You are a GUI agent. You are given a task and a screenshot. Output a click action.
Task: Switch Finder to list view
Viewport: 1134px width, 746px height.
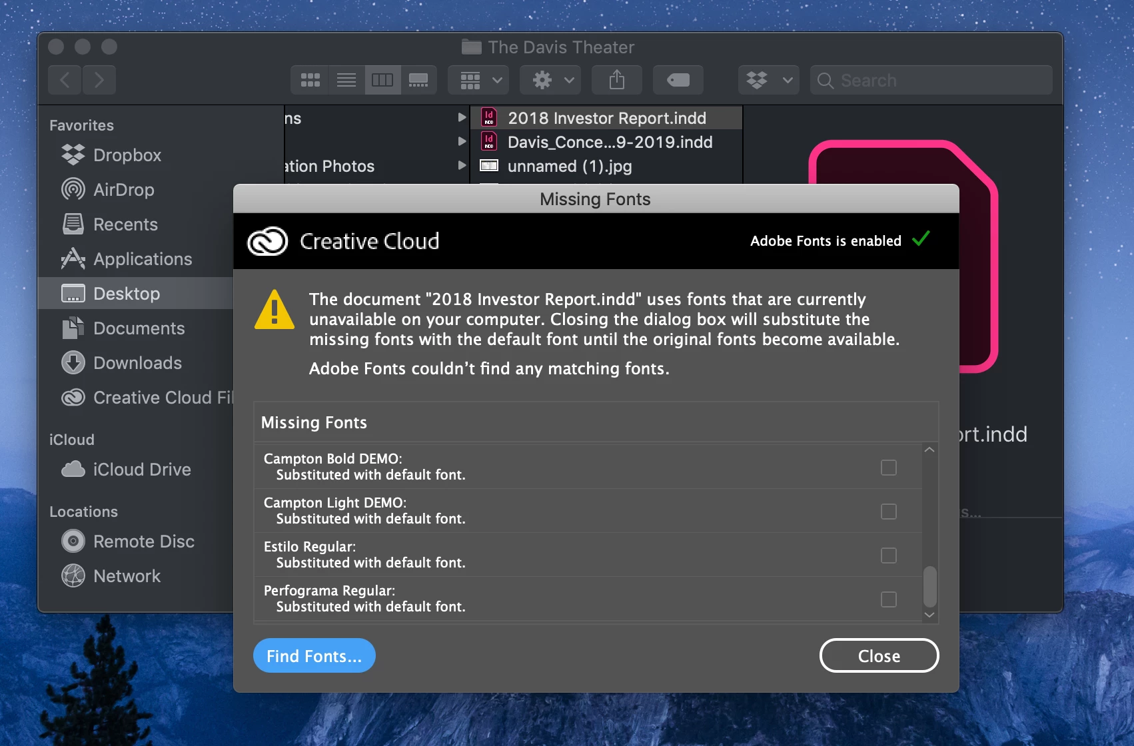(346, 80)
